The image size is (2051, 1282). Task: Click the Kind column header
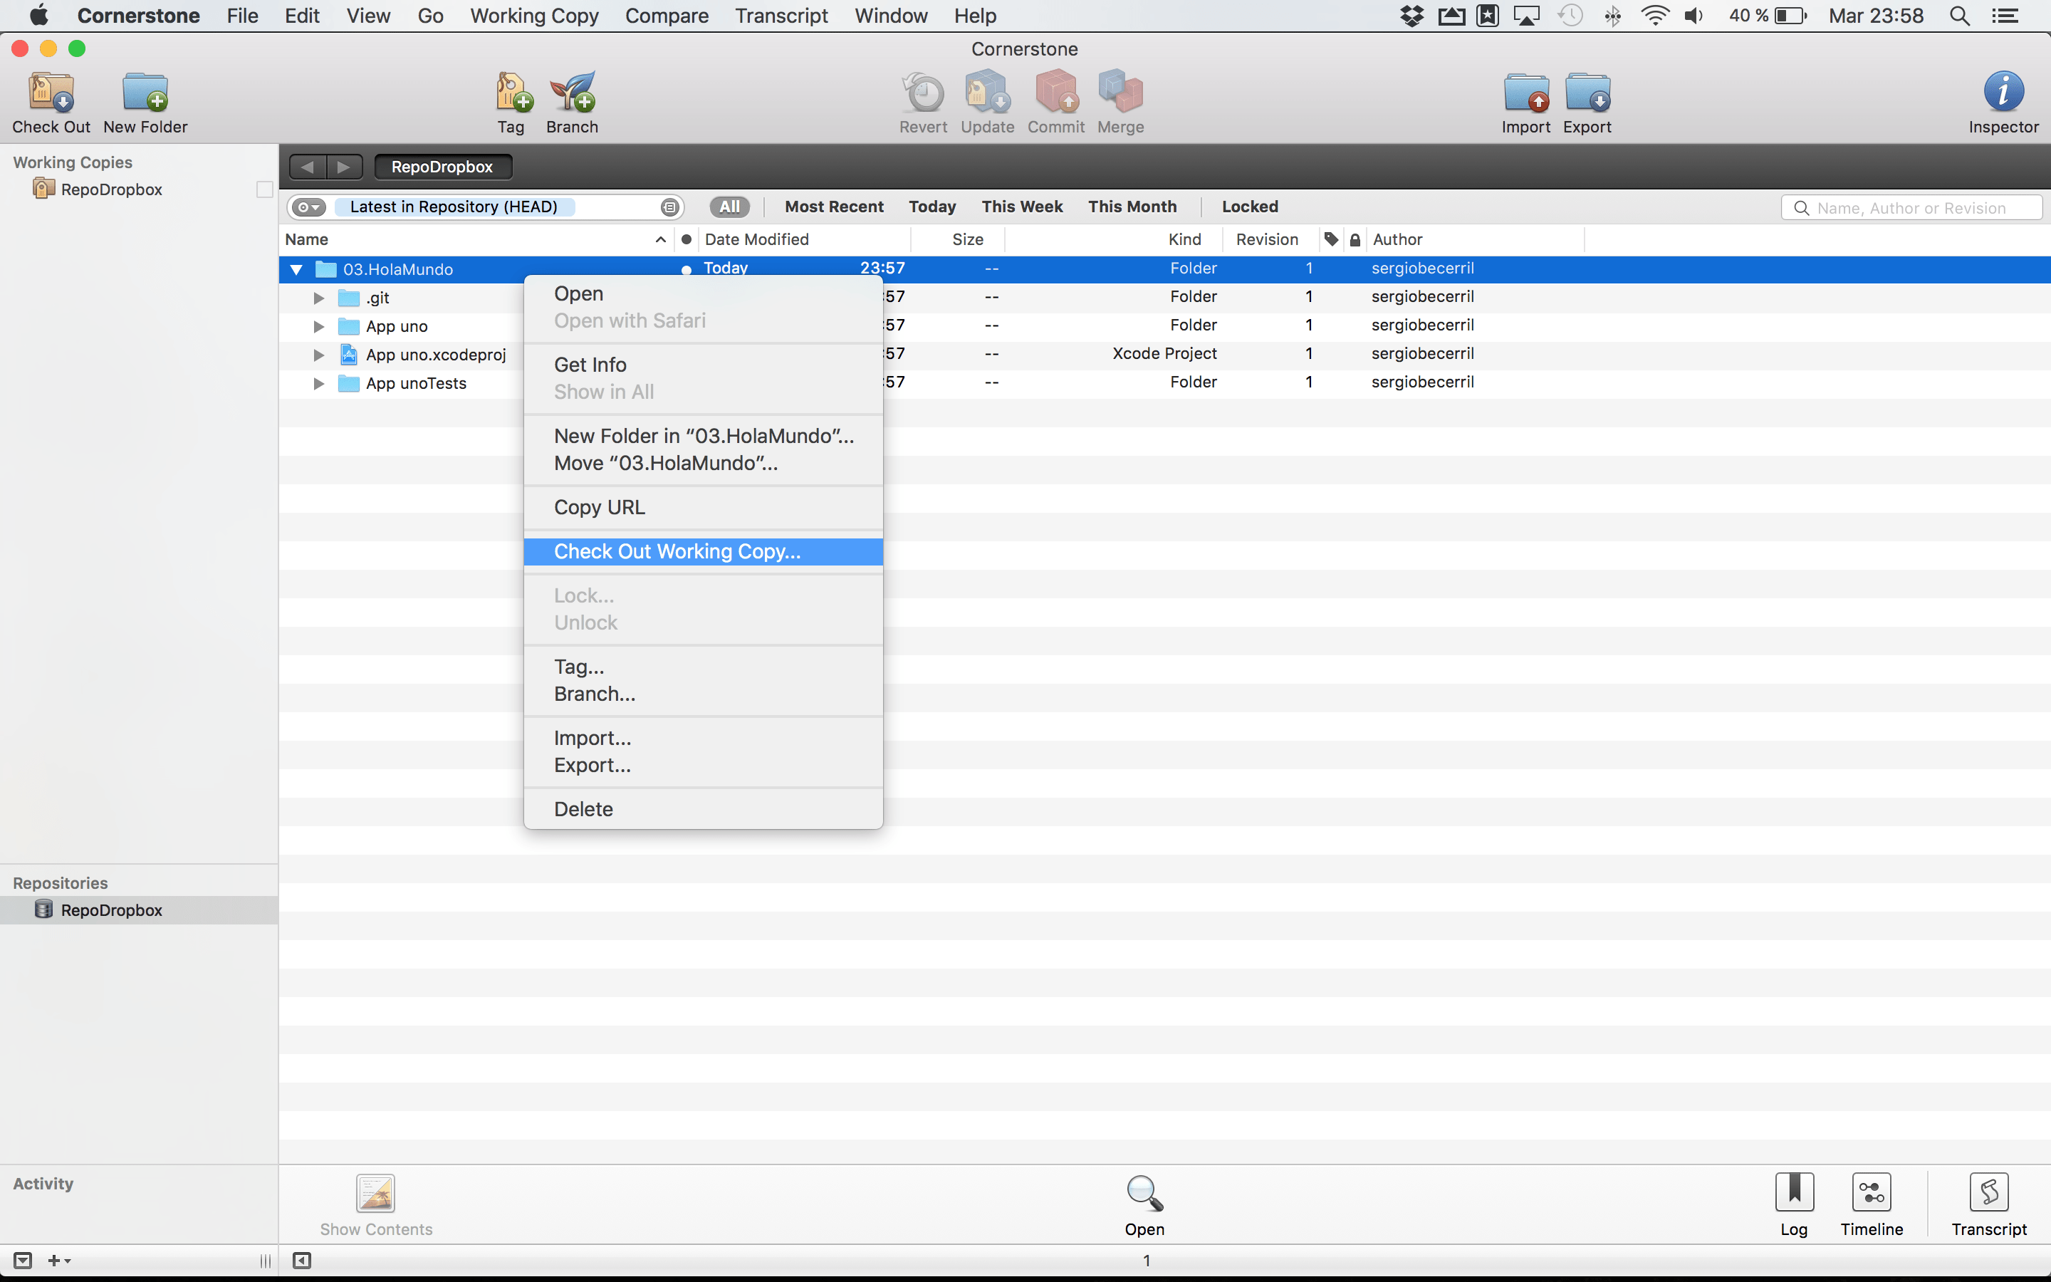coord(1114,240)
